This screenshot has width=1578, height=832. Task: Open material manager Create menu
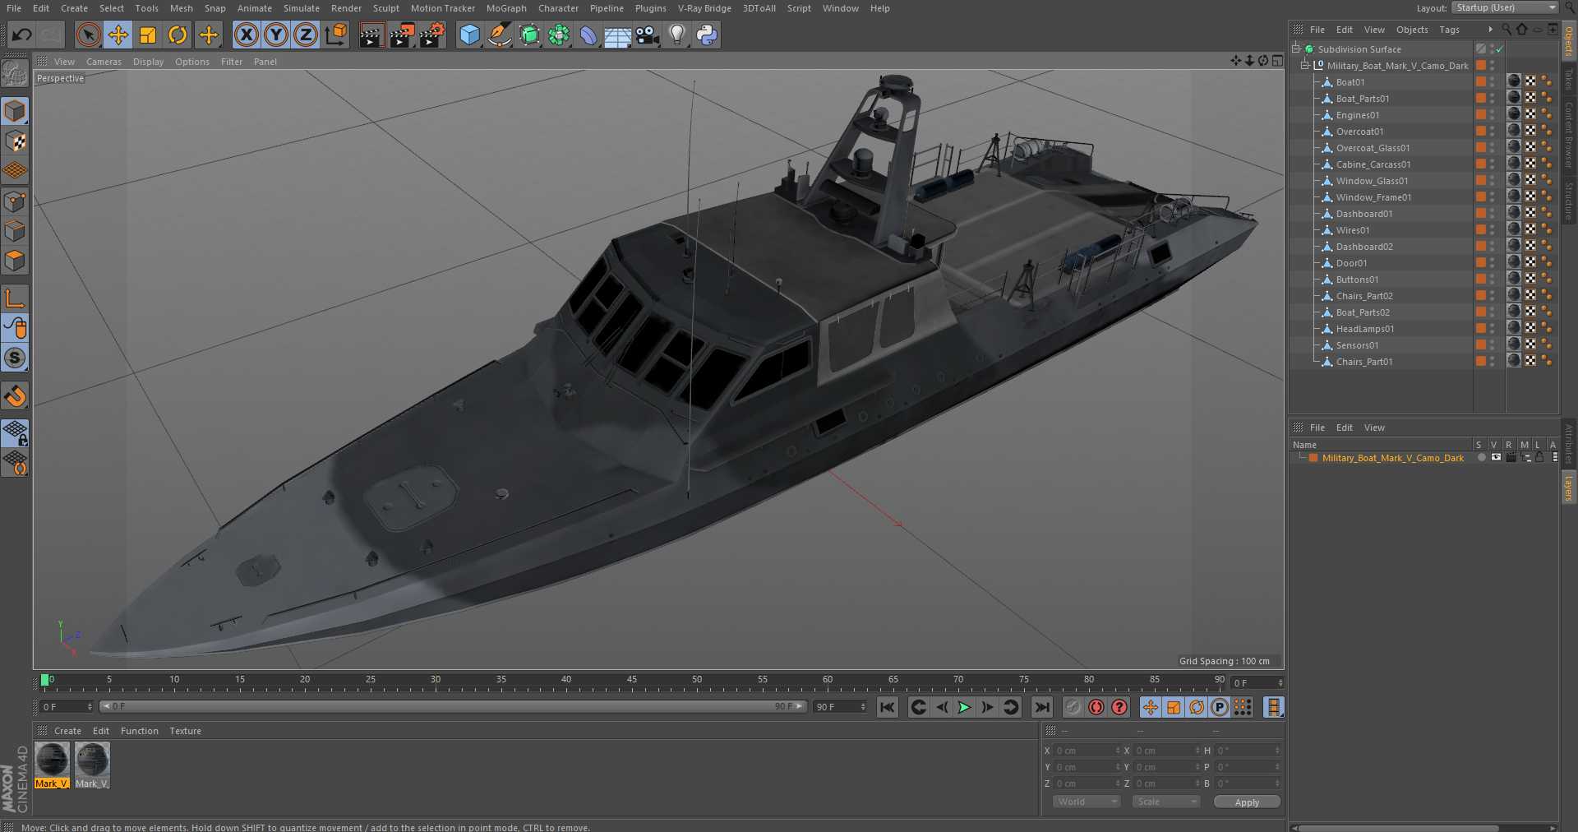[67, 731]
